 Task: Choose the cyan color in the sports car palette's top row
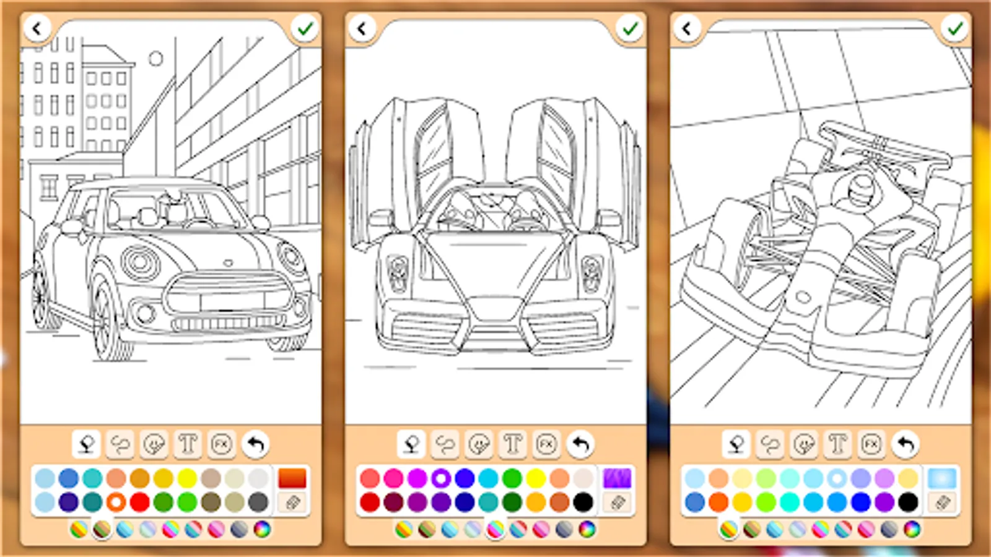pyautogui.click(x=488, y=478)
